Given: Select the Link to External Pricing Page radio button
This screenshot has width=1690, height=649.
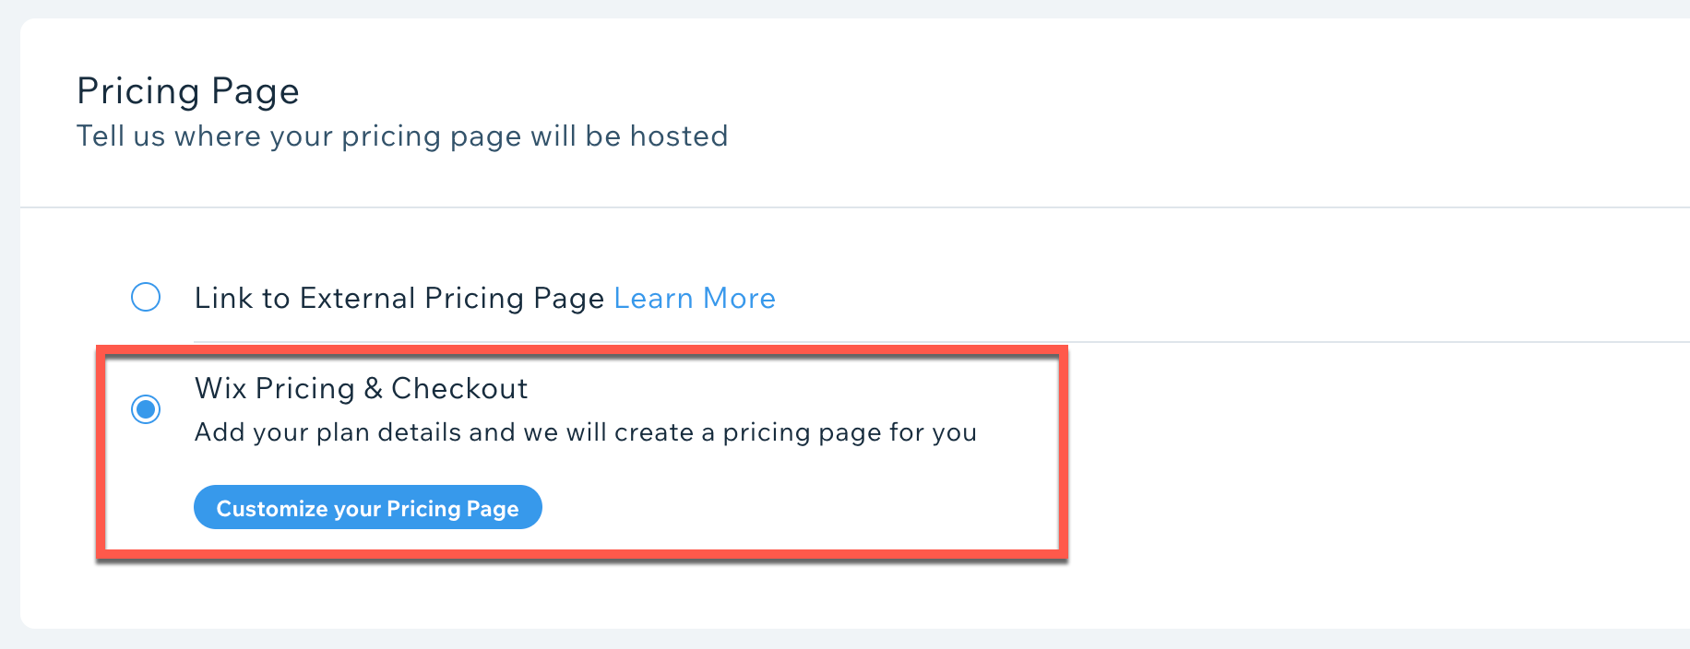Looking at the screenshot, I should 146,297.
